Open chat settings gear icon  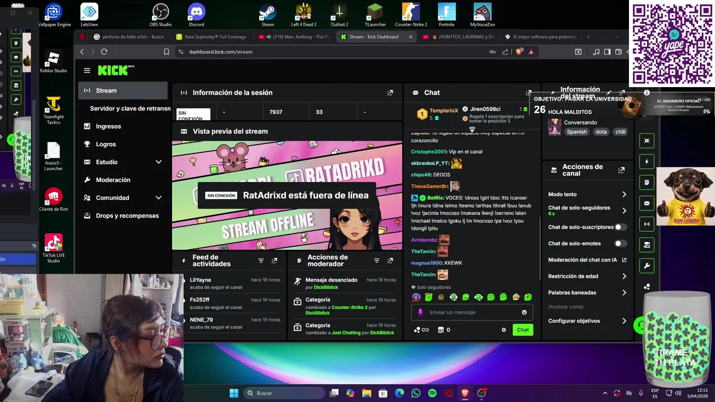pyautogui.click(x=504, y=330)
